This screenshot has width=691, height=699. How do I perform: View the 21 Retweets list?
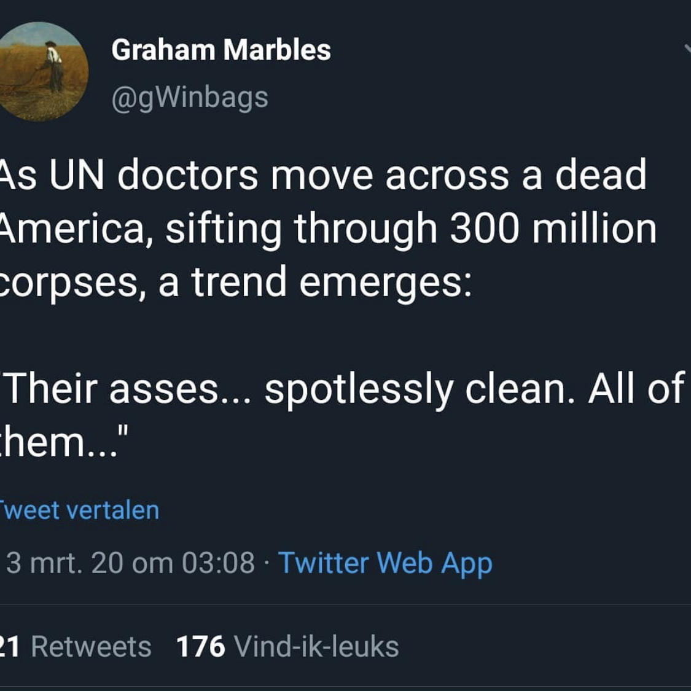click(x=75, y=646)
